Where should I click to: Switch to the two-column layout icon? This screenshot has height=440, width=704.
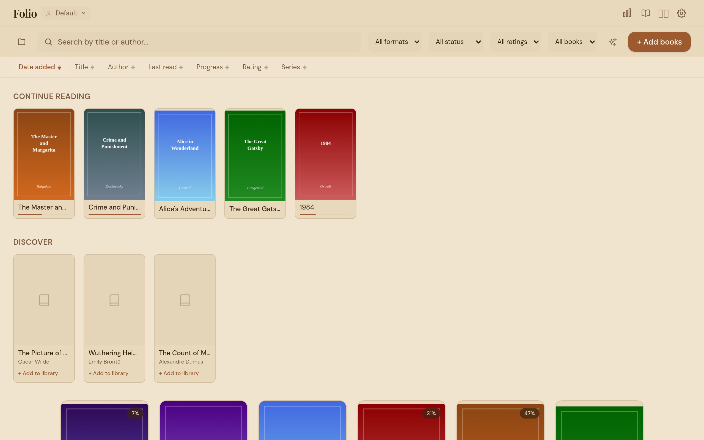[664, 13]
